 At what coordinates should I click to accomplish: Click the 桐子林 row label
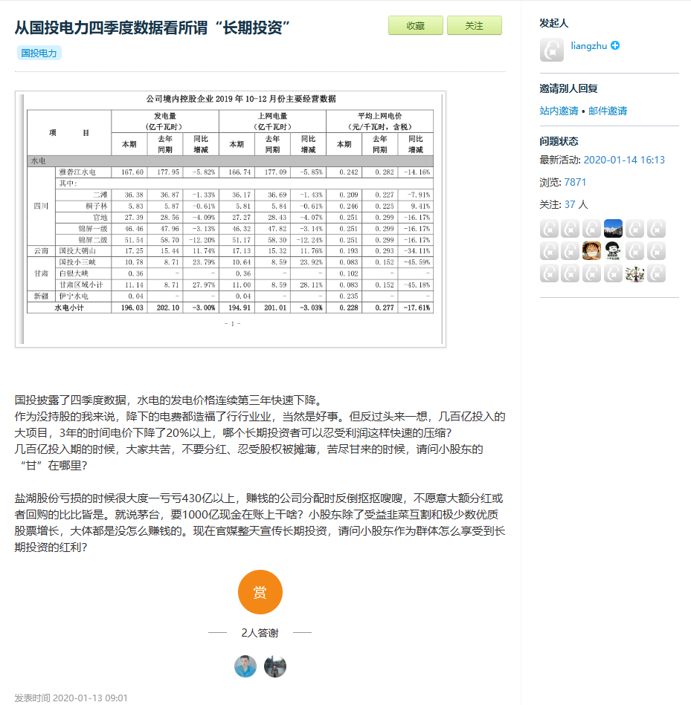[97, 206]
